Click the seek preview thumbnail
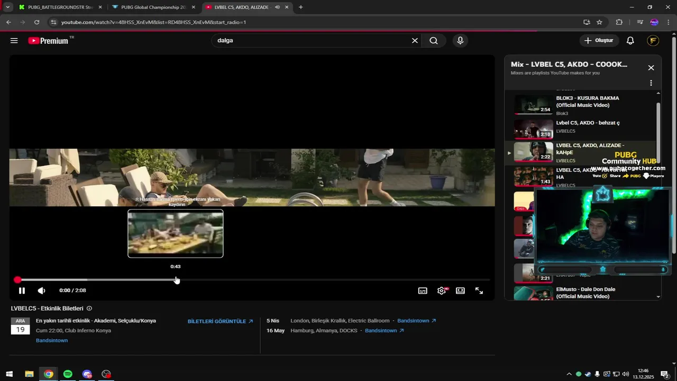677x381 pixels. pyautogui.click(x=176, y=233)
